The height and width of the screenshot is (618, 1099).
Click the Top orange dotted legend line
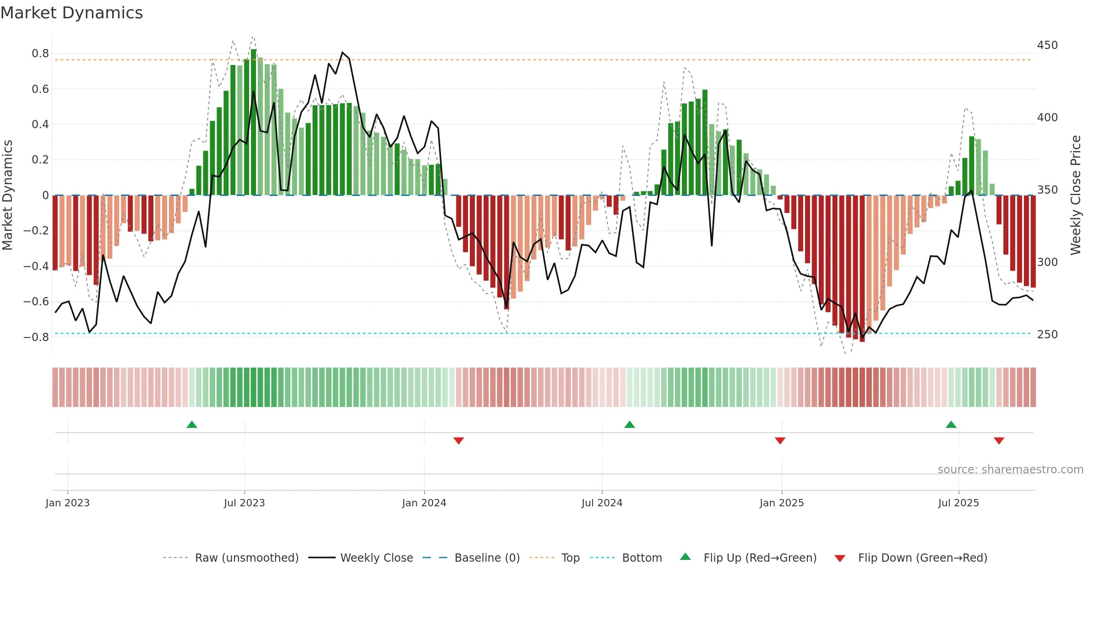[x=542, y=558]
